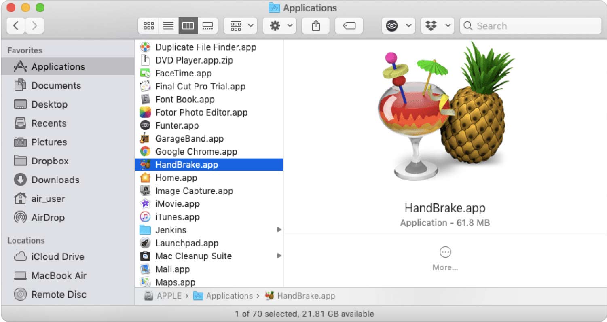This screenshot has width=607, height=322.
Task: Click the Final Cut Pro Trial icon
Action: coord(145,87)
